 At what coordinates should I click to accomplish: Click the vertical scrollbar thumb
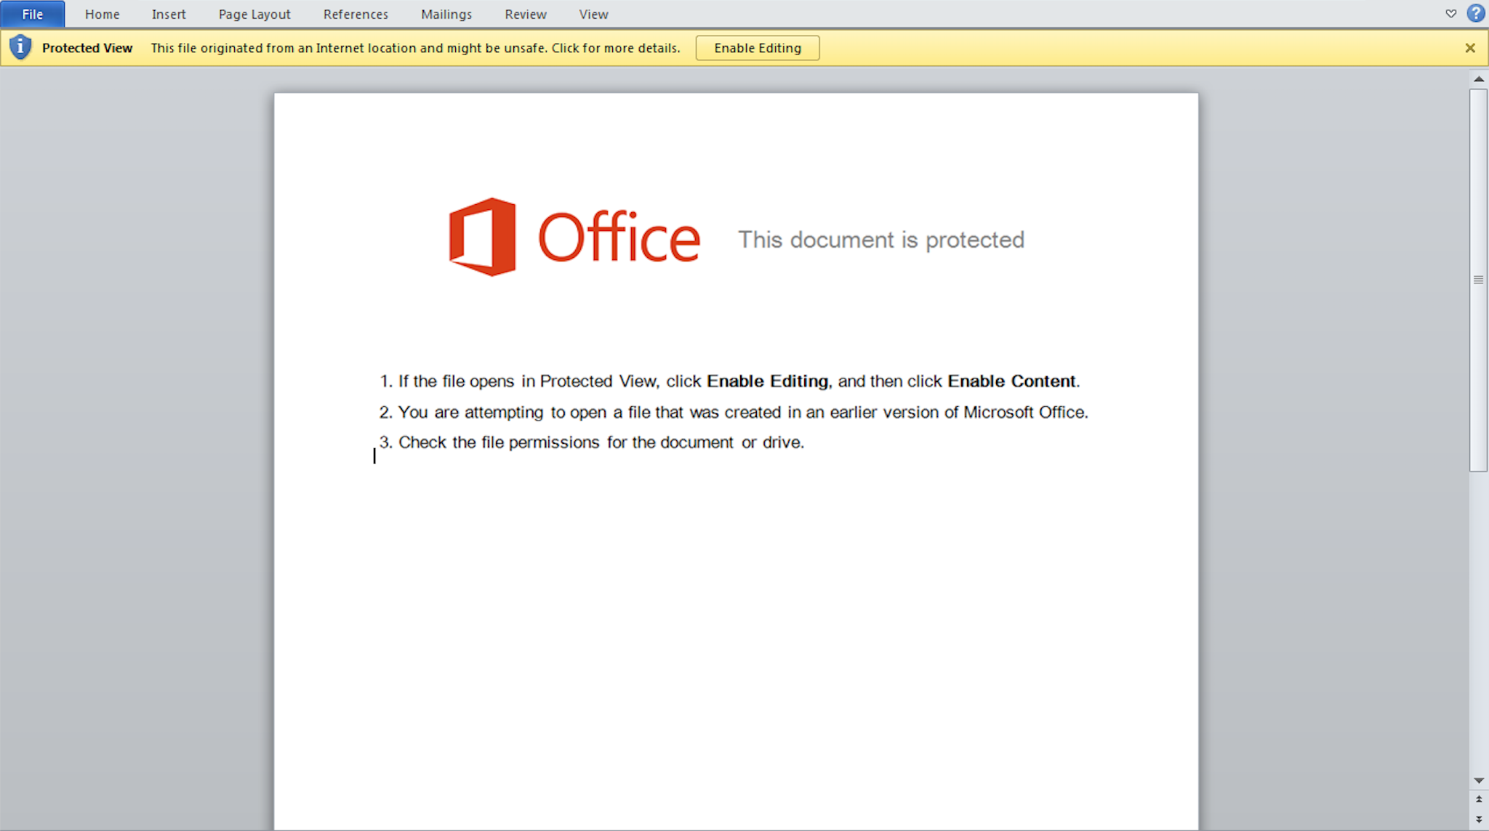click(1478, 280)
